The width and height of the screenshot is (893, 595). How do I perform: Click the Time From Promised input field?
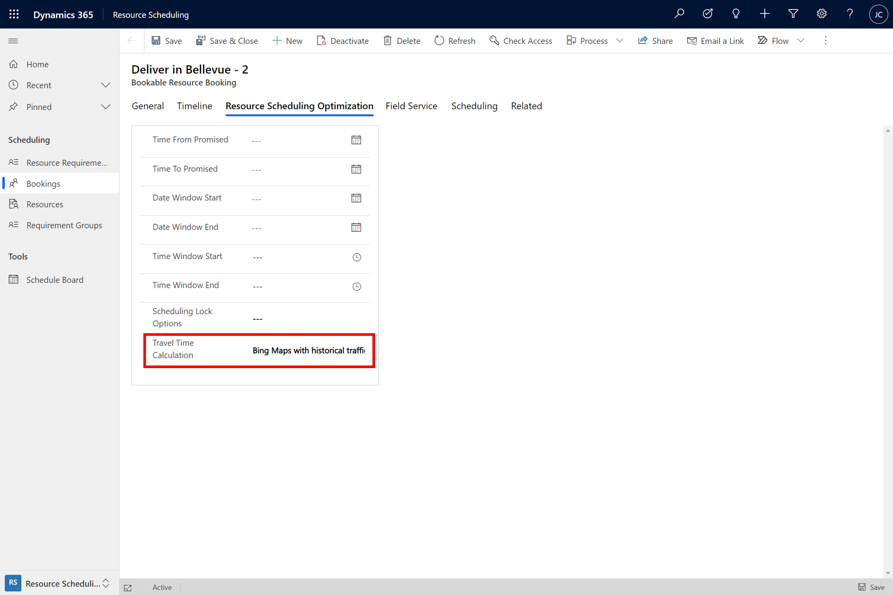click(x=298, y=141)
